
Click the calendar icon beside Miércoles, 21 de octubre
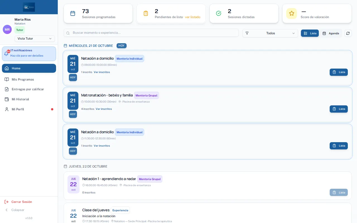66,46
